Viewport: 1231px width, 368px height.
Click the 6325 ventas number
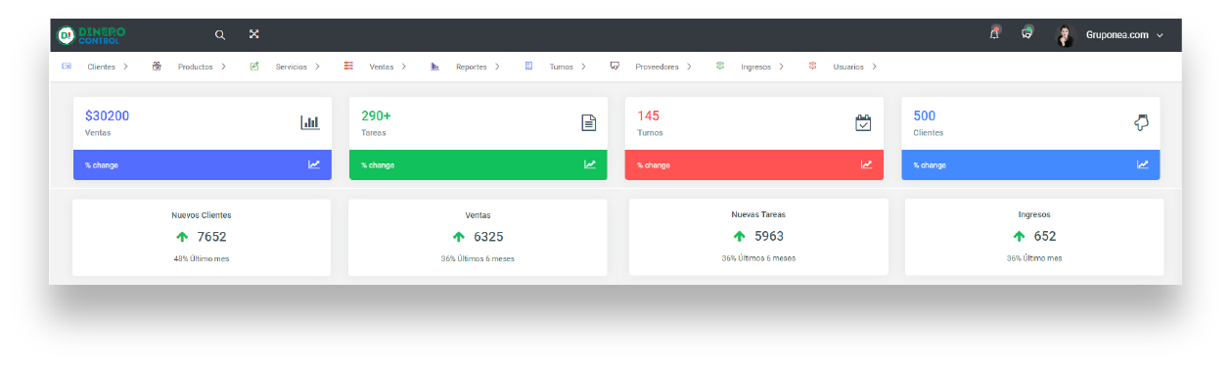[488, 237]
